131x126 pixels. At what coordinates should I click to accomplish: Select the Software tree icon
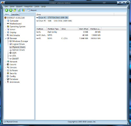pyautogui.click(x=8, y=70)
